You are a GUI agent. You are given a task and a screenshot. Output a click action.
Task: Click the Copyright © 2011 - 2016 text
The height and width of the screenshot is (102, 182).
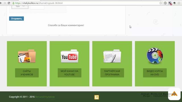point(22,97)
